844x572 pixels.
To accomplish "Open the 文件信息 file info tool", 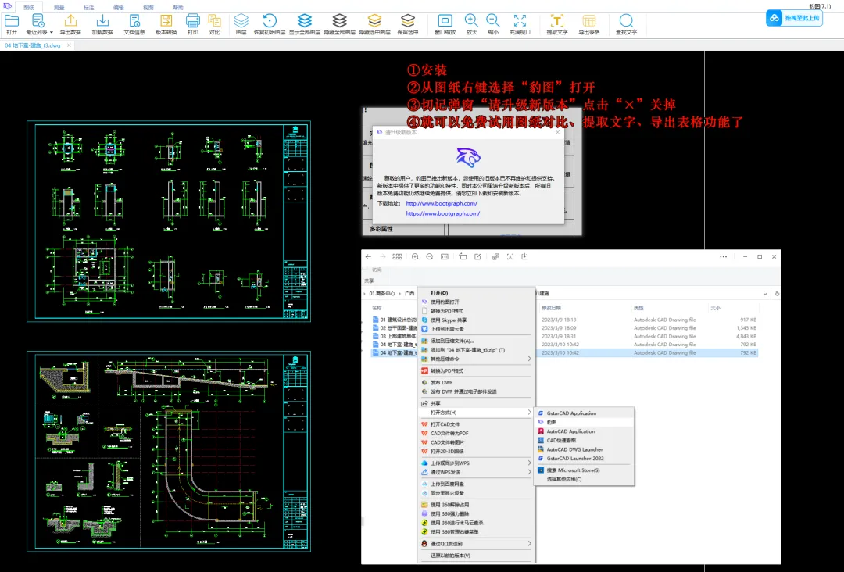I will tap(134, 21).
